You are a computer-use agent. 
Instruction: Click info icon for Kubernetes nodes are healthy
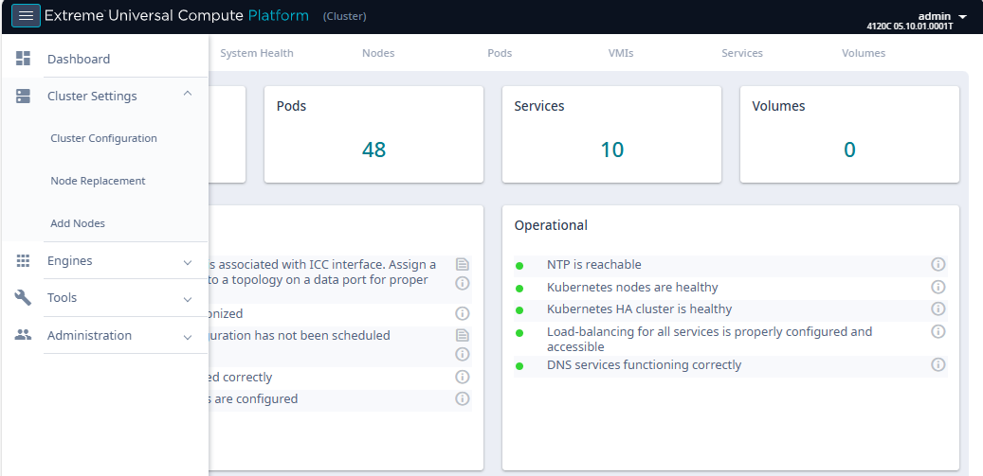938,287
